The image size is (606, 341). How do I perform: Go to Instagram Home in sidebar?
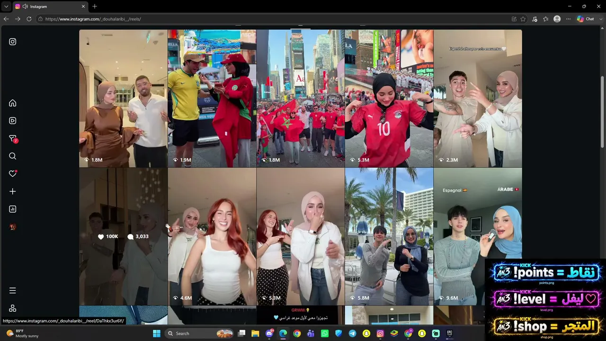pyautogui.click(x=13, y=103)
